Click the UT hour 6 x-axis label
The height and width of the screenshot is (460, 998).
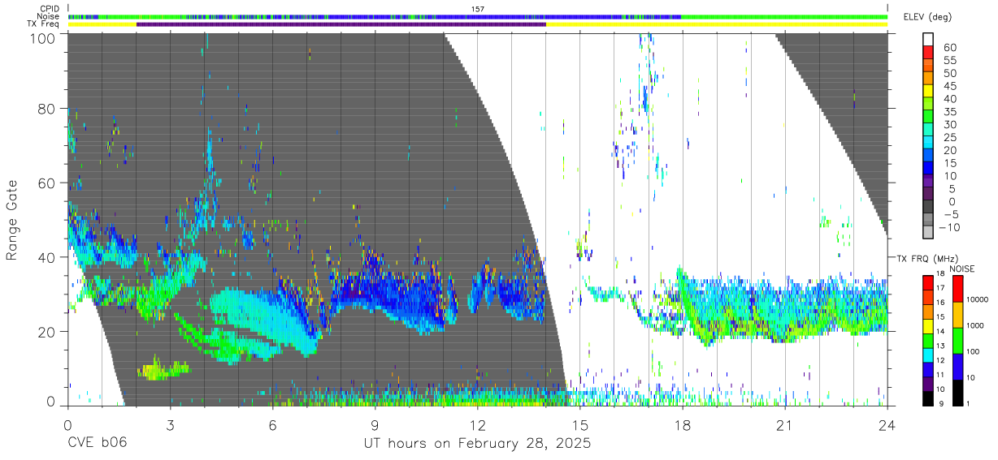click(x=272, y=424)
